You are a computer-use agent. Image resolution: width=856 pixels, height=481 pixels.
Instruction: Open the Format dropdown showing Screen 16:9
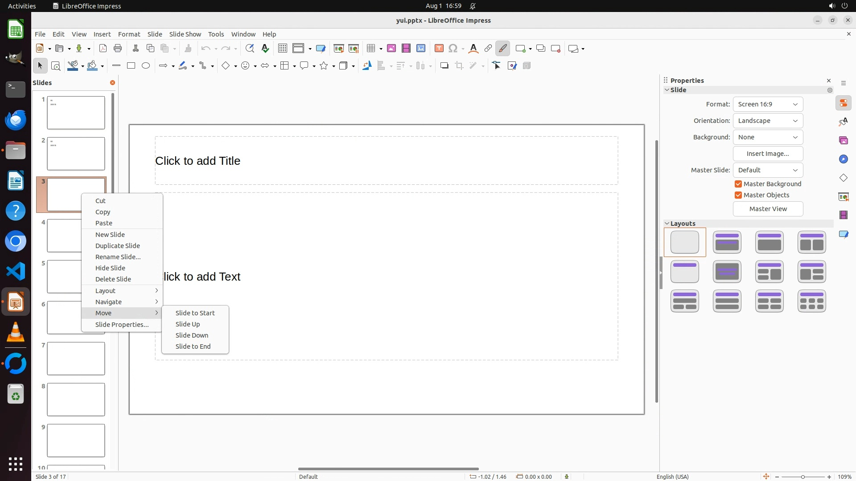768,104
